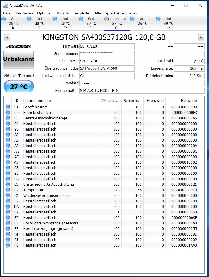Click the Parametername column header

(x=60, y=100)
